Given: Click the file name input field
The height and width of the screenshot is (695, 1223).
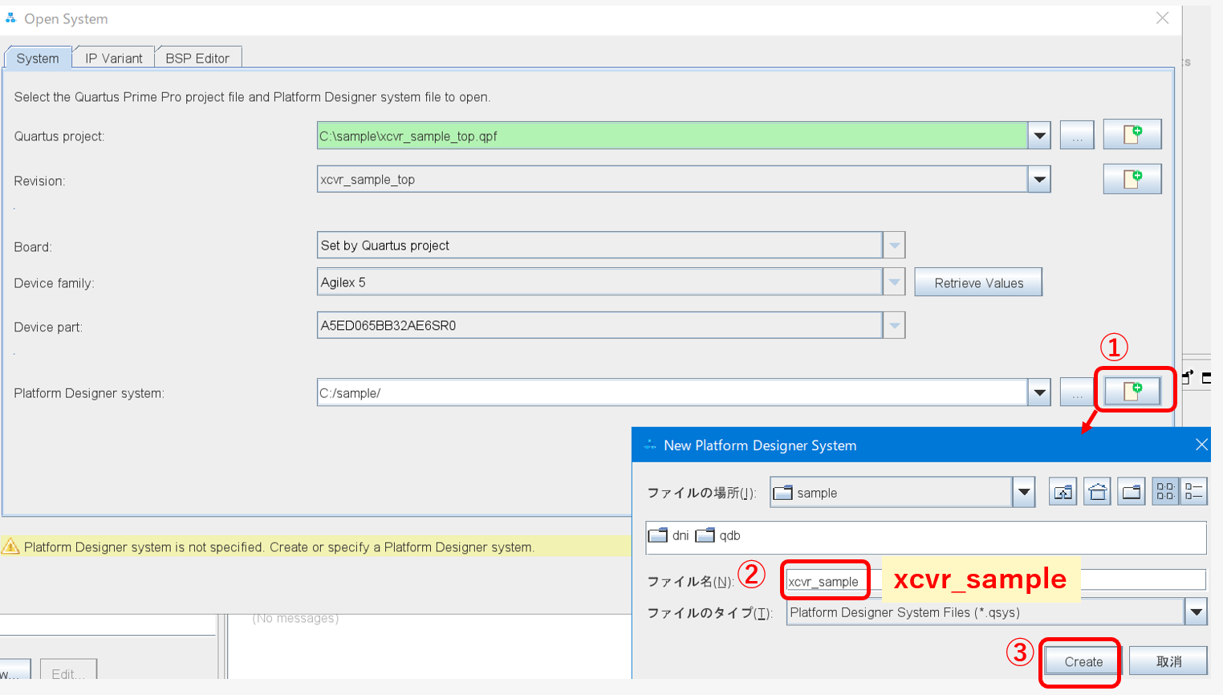Looking at the screenshot, I should coord(825,581).
